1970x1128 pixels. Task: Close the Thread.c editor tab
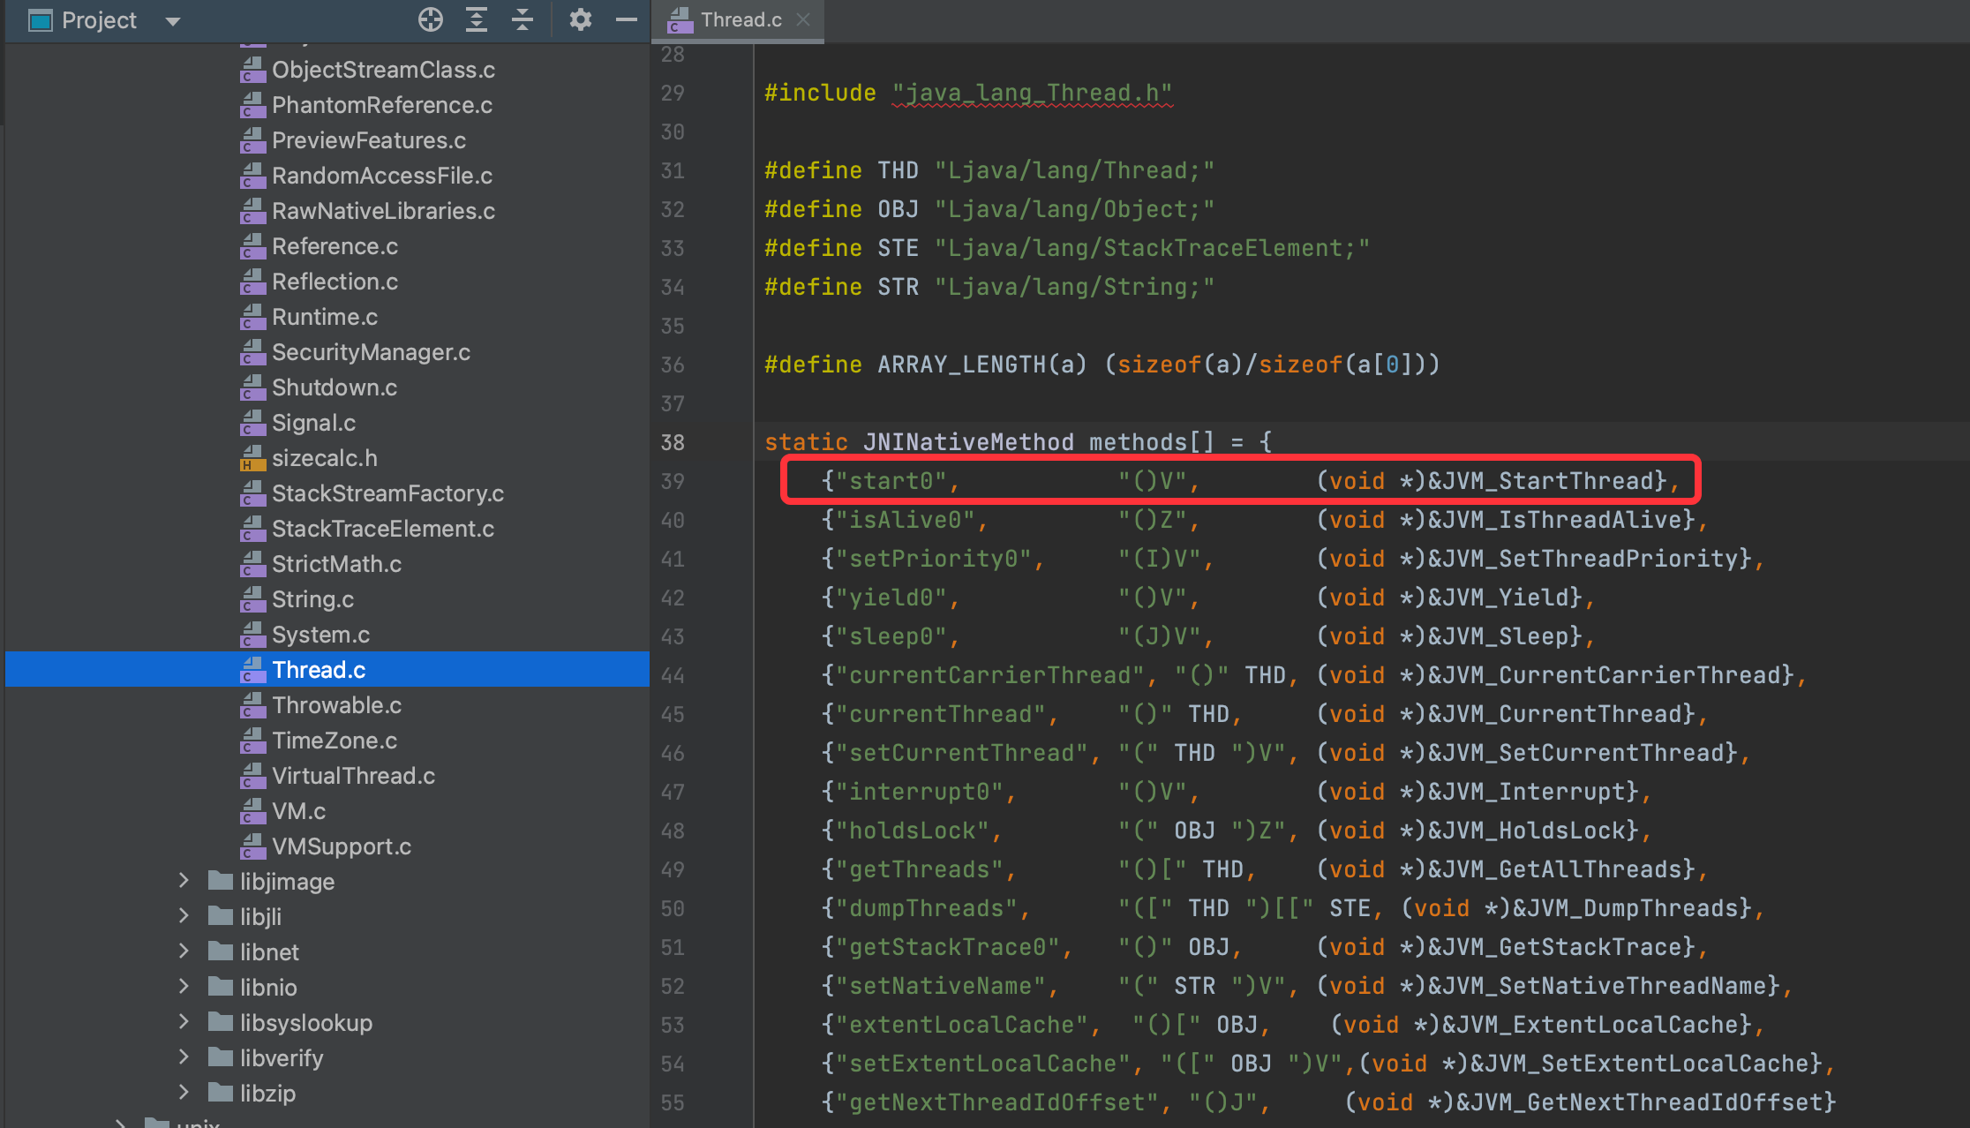[x=803, y=19]
